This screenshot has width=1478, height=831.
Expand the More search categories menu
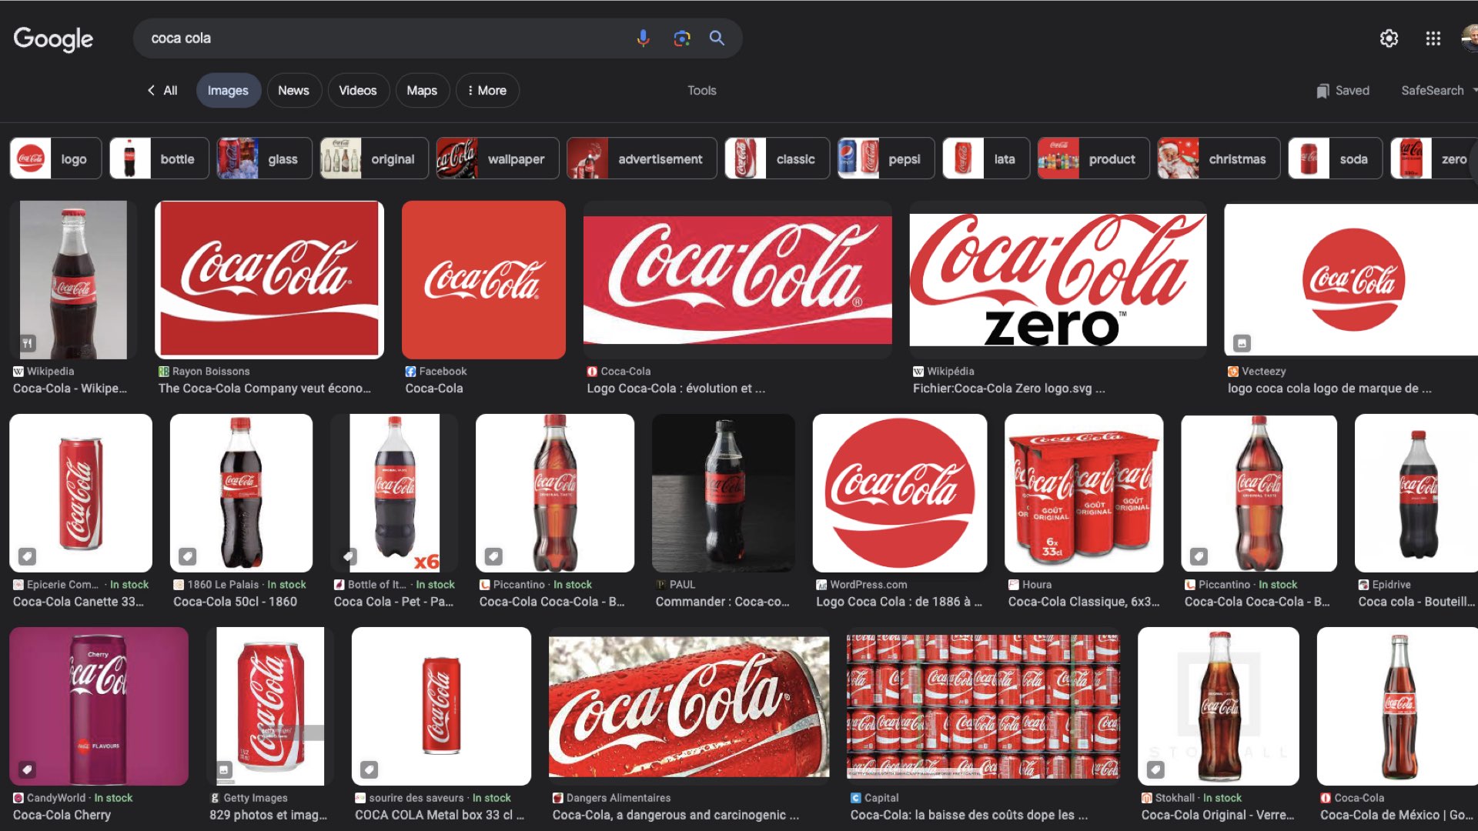point(487,90)
